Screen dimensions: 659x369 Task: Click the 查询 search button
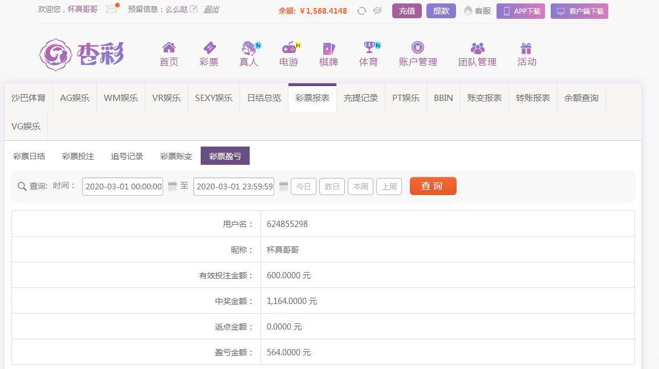coord(433,186)
